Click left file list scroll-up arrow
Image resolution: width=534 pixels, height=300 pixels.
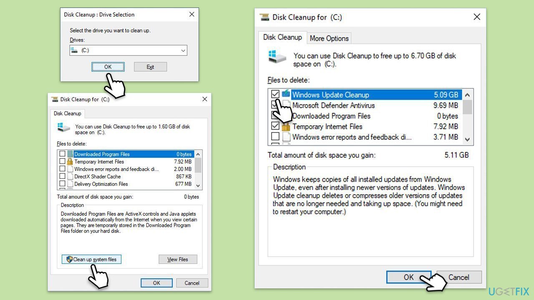tap(198, 154)
